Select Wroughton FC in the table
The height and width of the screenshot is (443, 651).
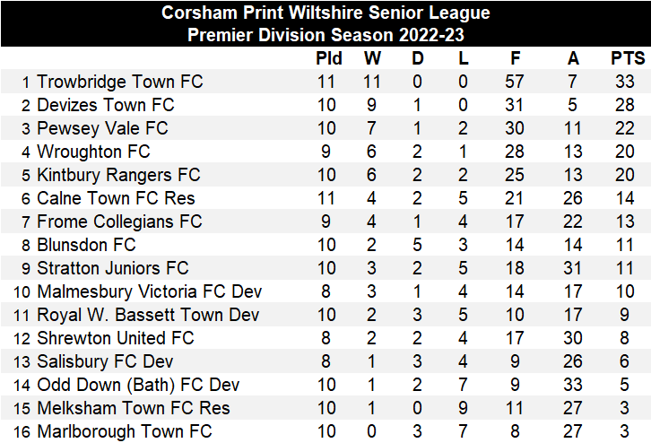(x=93, y=152)
